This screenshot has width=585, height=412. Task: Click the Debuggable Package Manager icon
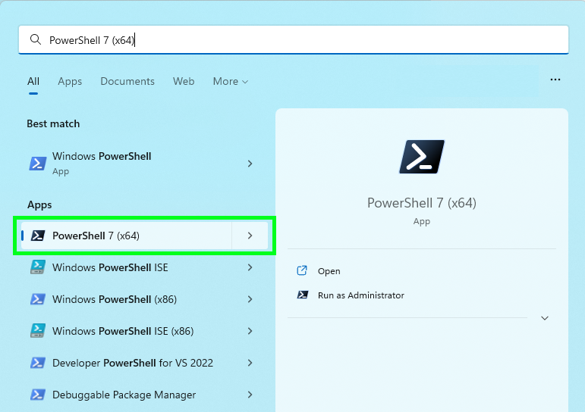click(x=38, y=395)
